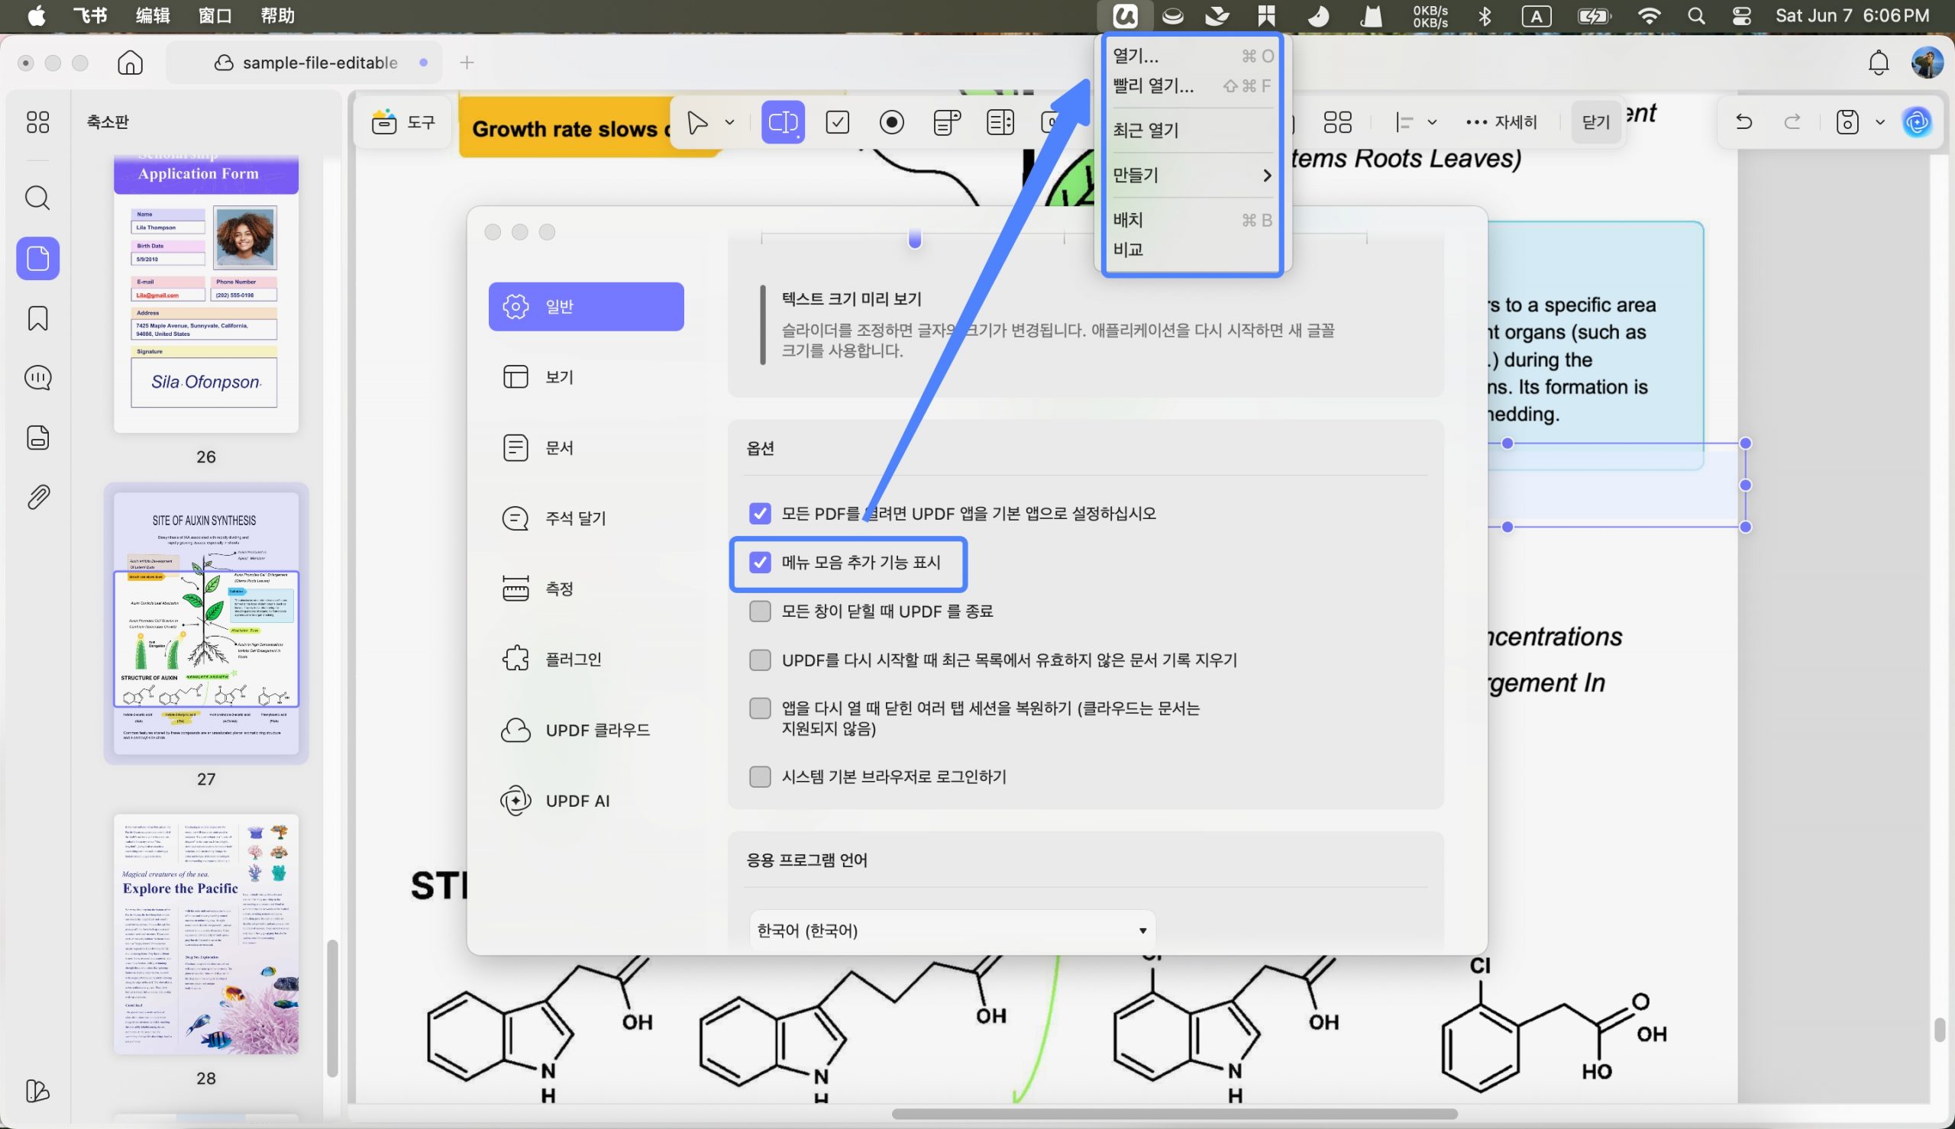The image size is (1955, 1129).
Task: Select the radio button field tool
Action: coord(892,122)
